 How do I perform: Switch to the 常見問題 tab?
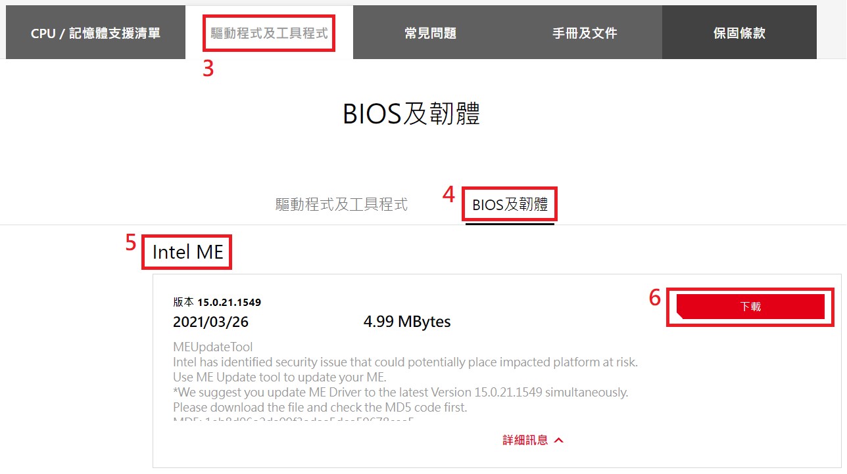coord(430,33)
